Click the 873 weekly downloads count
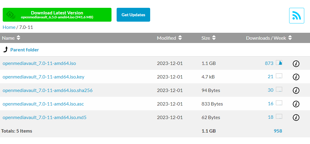The height and width of the screenshot is (144, 310). (x=269, y=63)
